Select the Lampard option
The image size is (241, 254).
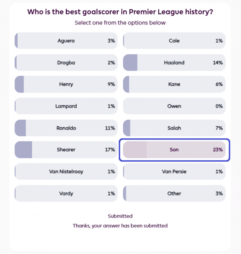[x=66, y=106]
